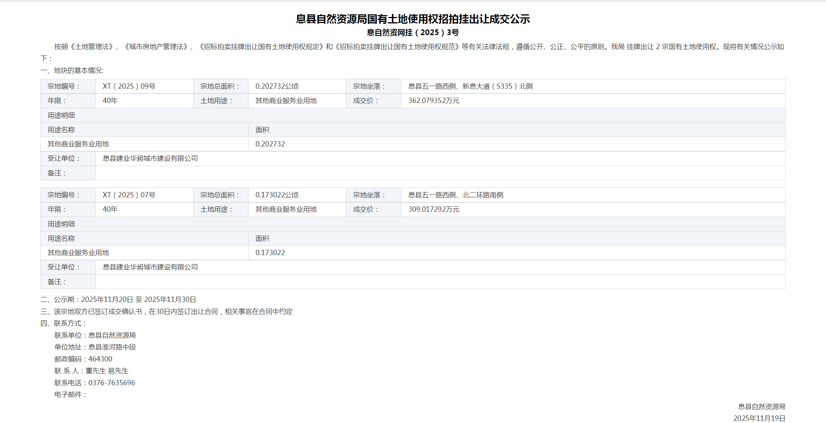Select the contact persons 董先生 易先生

coord(107,371)
